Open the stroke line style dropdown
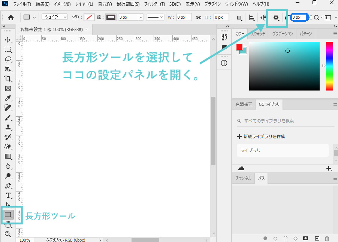338x242 pixels. click(155, 17)
